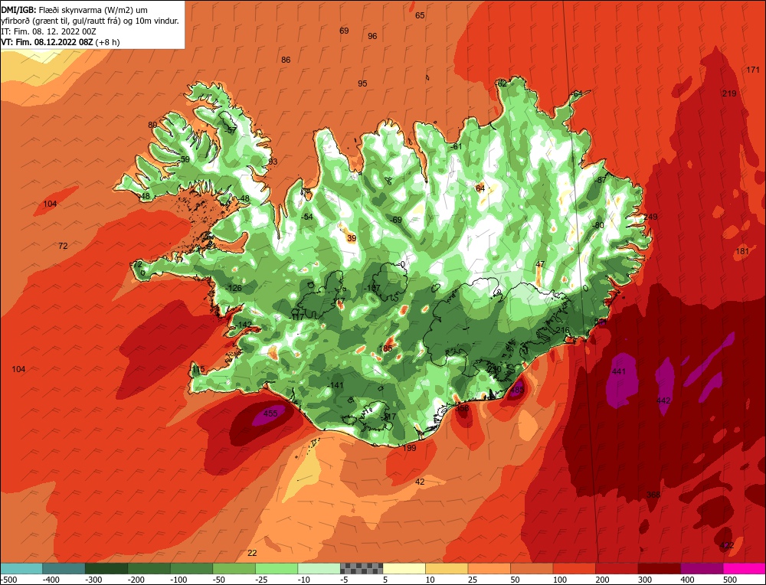Image resolution: width=766 pixels, height=585 pixels.
Task: Select the purple legend swatch between 400 and 500
Action: pyautogui.click(x=702, y=568)
